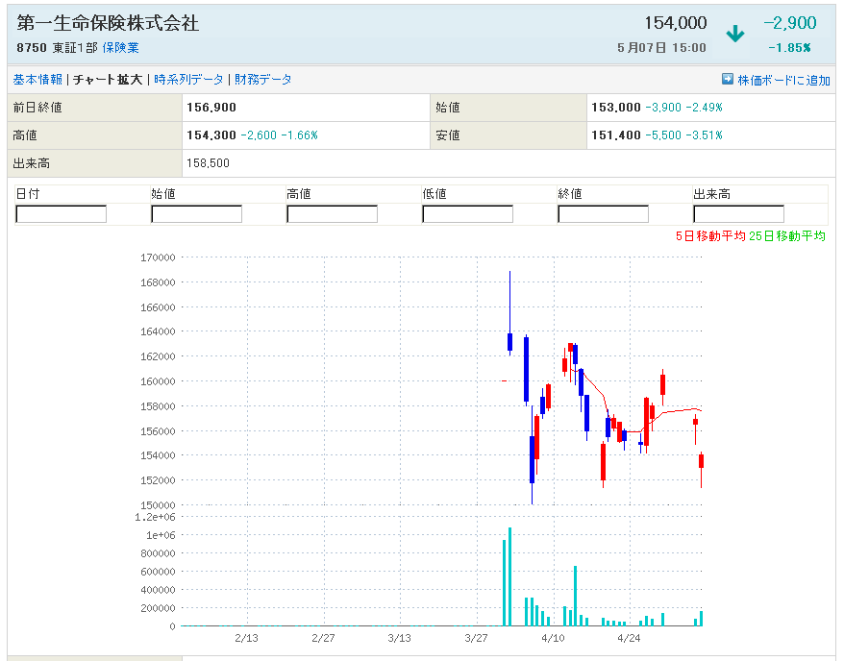Viewport: 844px width, 661px height.
Task: Click the 3/27 date label on chart axis
Action: (x=477, y=638)
